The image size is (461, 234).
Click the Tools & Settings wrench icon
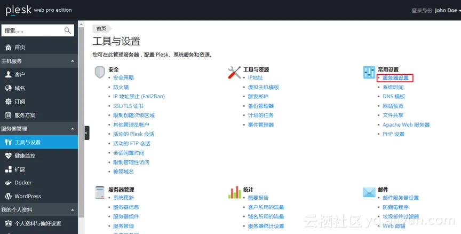point(8,143)
